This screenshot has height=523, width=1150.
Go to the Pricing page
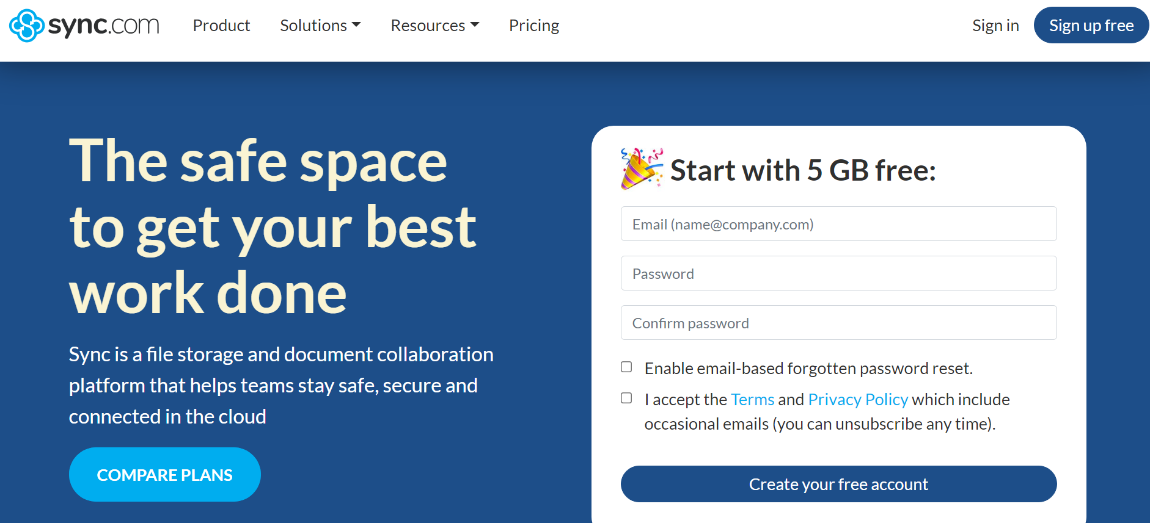(534, 26)
